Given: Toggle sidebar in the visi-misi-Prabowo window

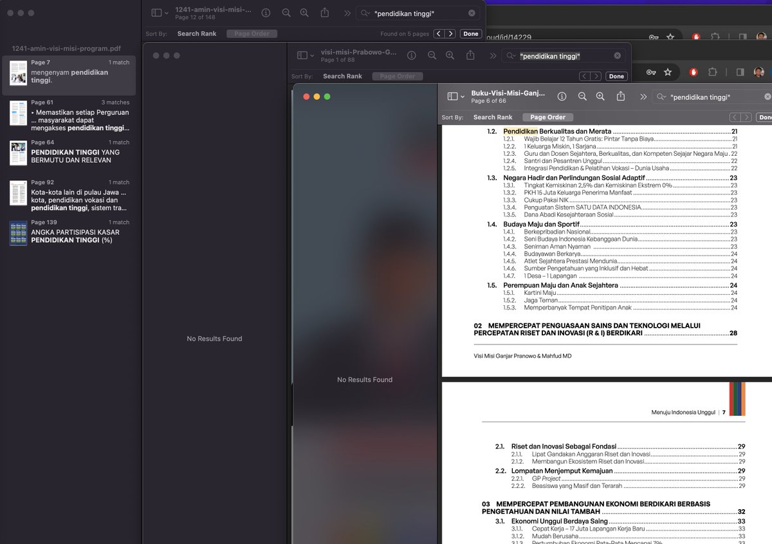Looking at the screenshot, I should 302,55.
